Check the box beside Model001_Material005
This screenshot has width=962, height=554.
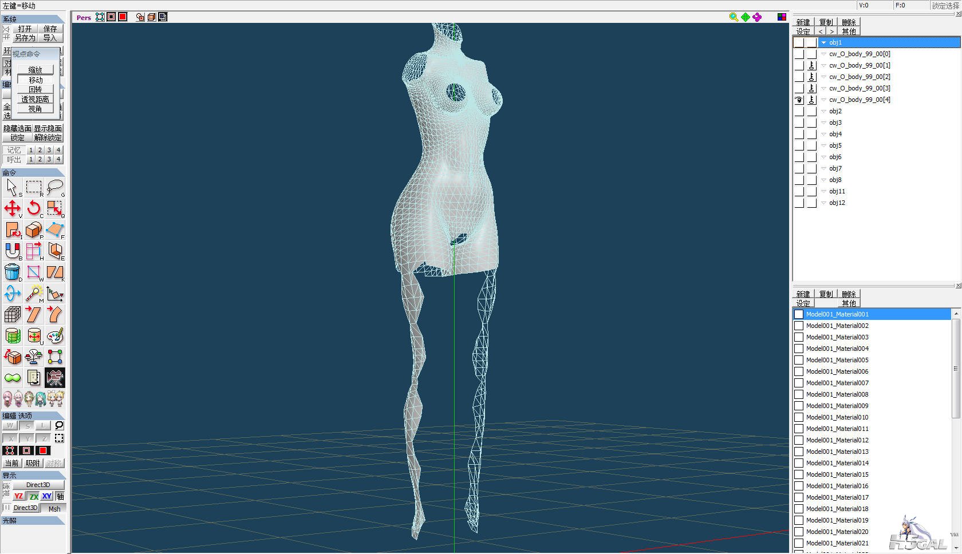pyautogui.click(x=799, y=360)
